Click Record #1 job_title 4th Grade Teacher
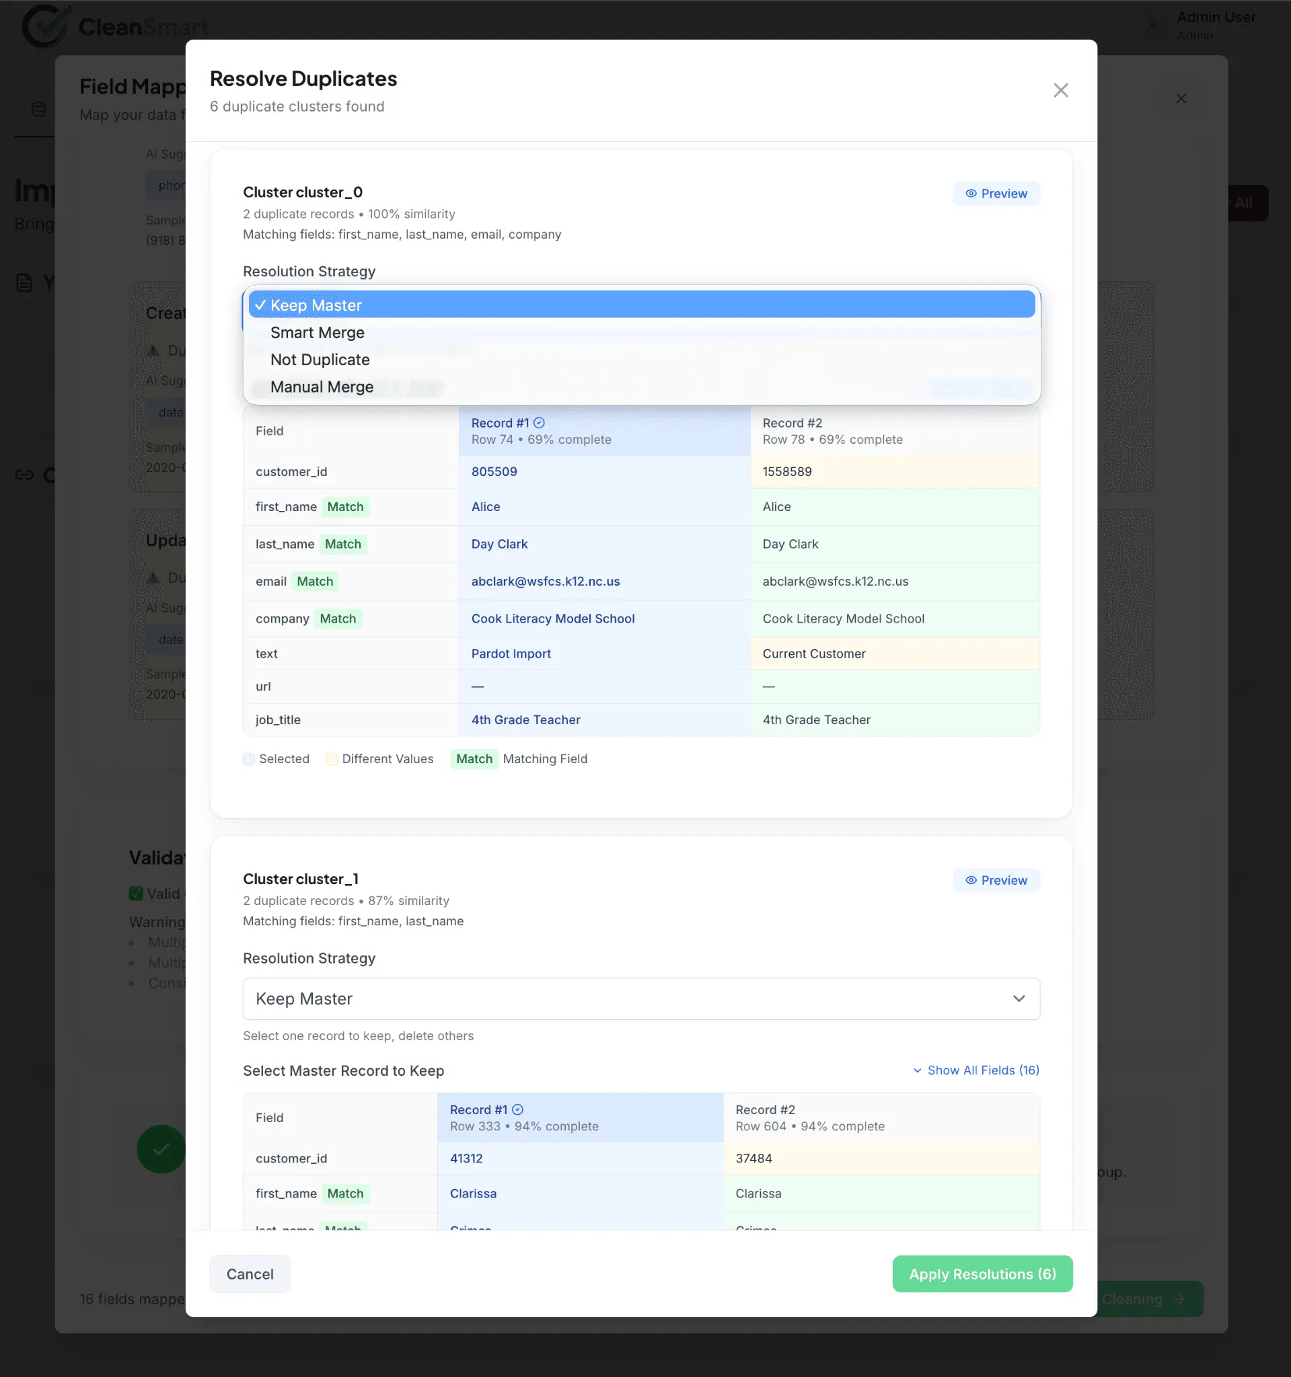 [x=526, y=720]
